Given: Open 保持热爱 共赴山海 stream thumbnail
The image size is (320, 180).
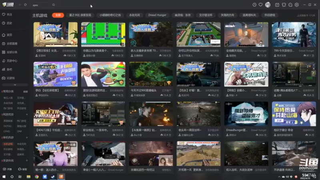Looking at the screenshot, I should pos(294,114).
